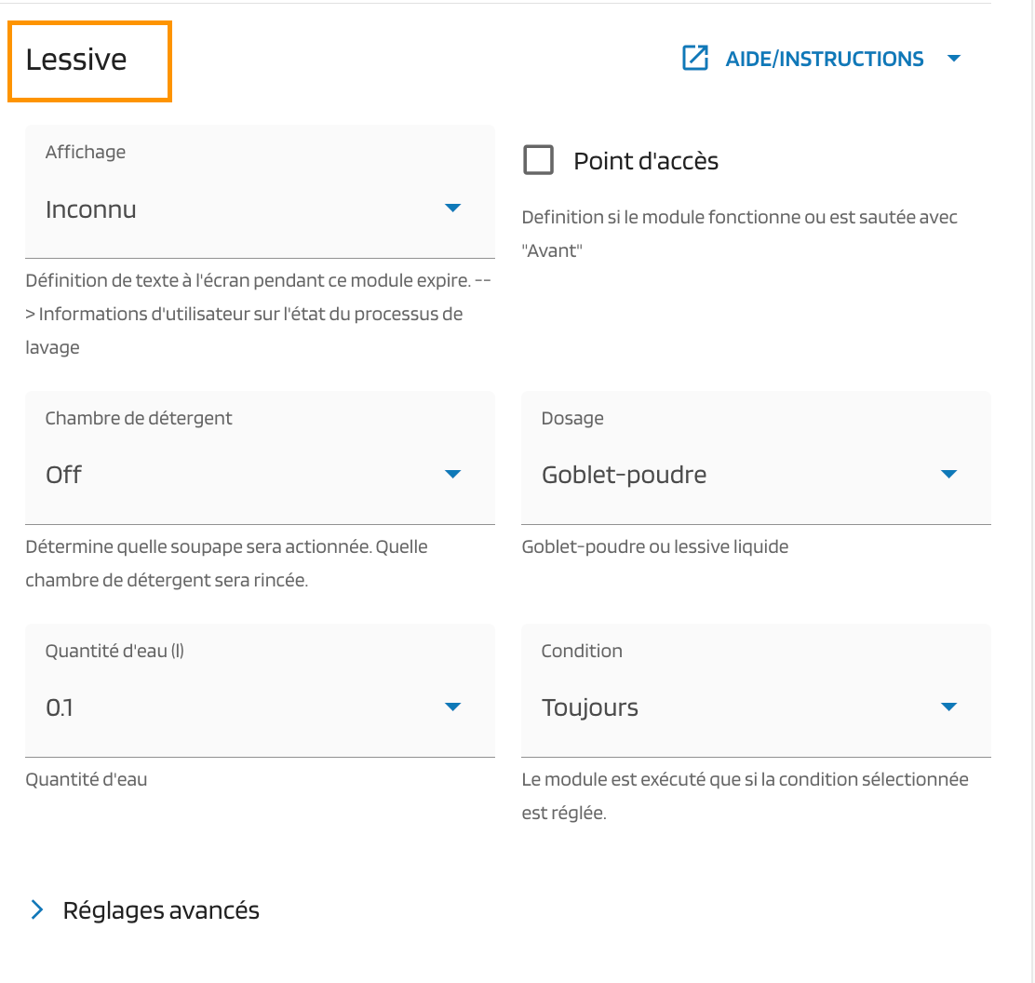This screenshot has height=983, width=1035.
Task: Open the Condition Toujours value
Action: click(x=590, y=707)
